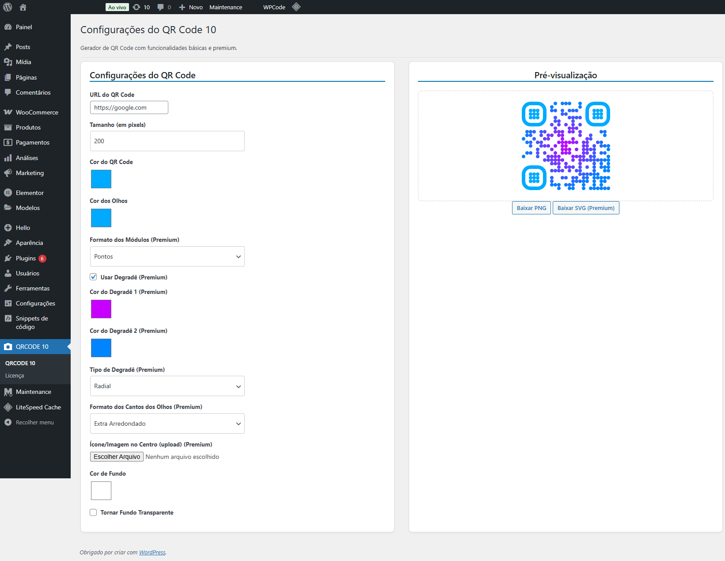Click the WordPress logo icon in admin bar
725x561 pixels.
tap(8, 7)
